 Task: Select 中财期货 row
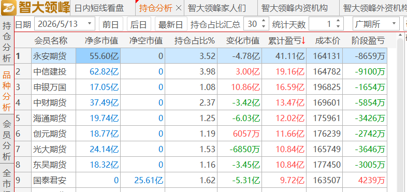click(200, 102)
